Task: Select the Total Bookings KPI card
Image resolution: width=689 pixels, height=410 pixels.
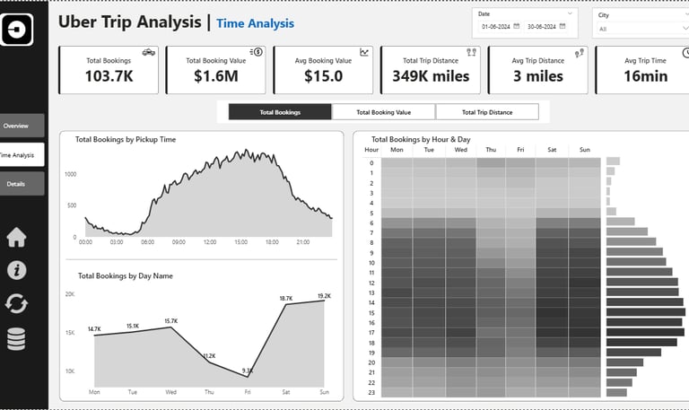Action: [109, 70]
